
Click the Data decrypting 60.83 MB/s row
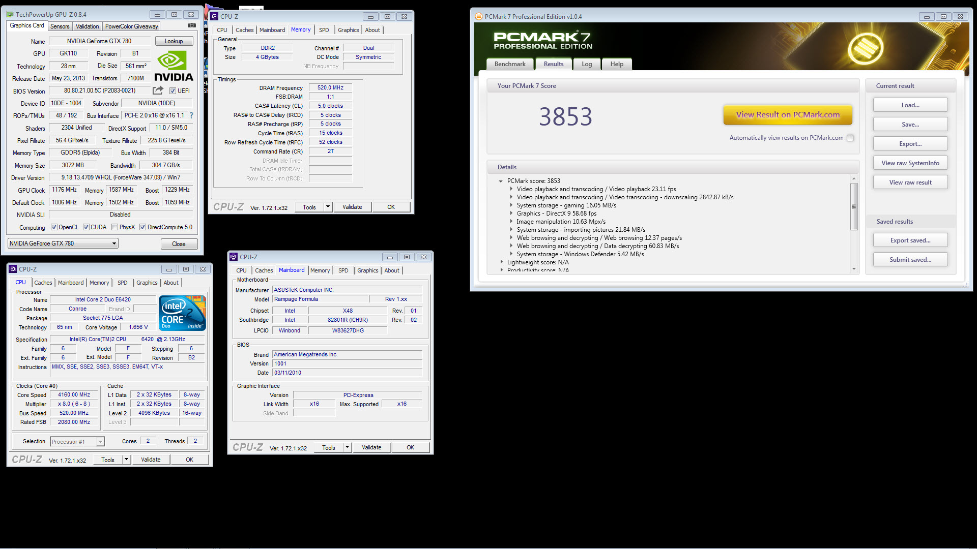pyautogui.click(x=597, y=246)
